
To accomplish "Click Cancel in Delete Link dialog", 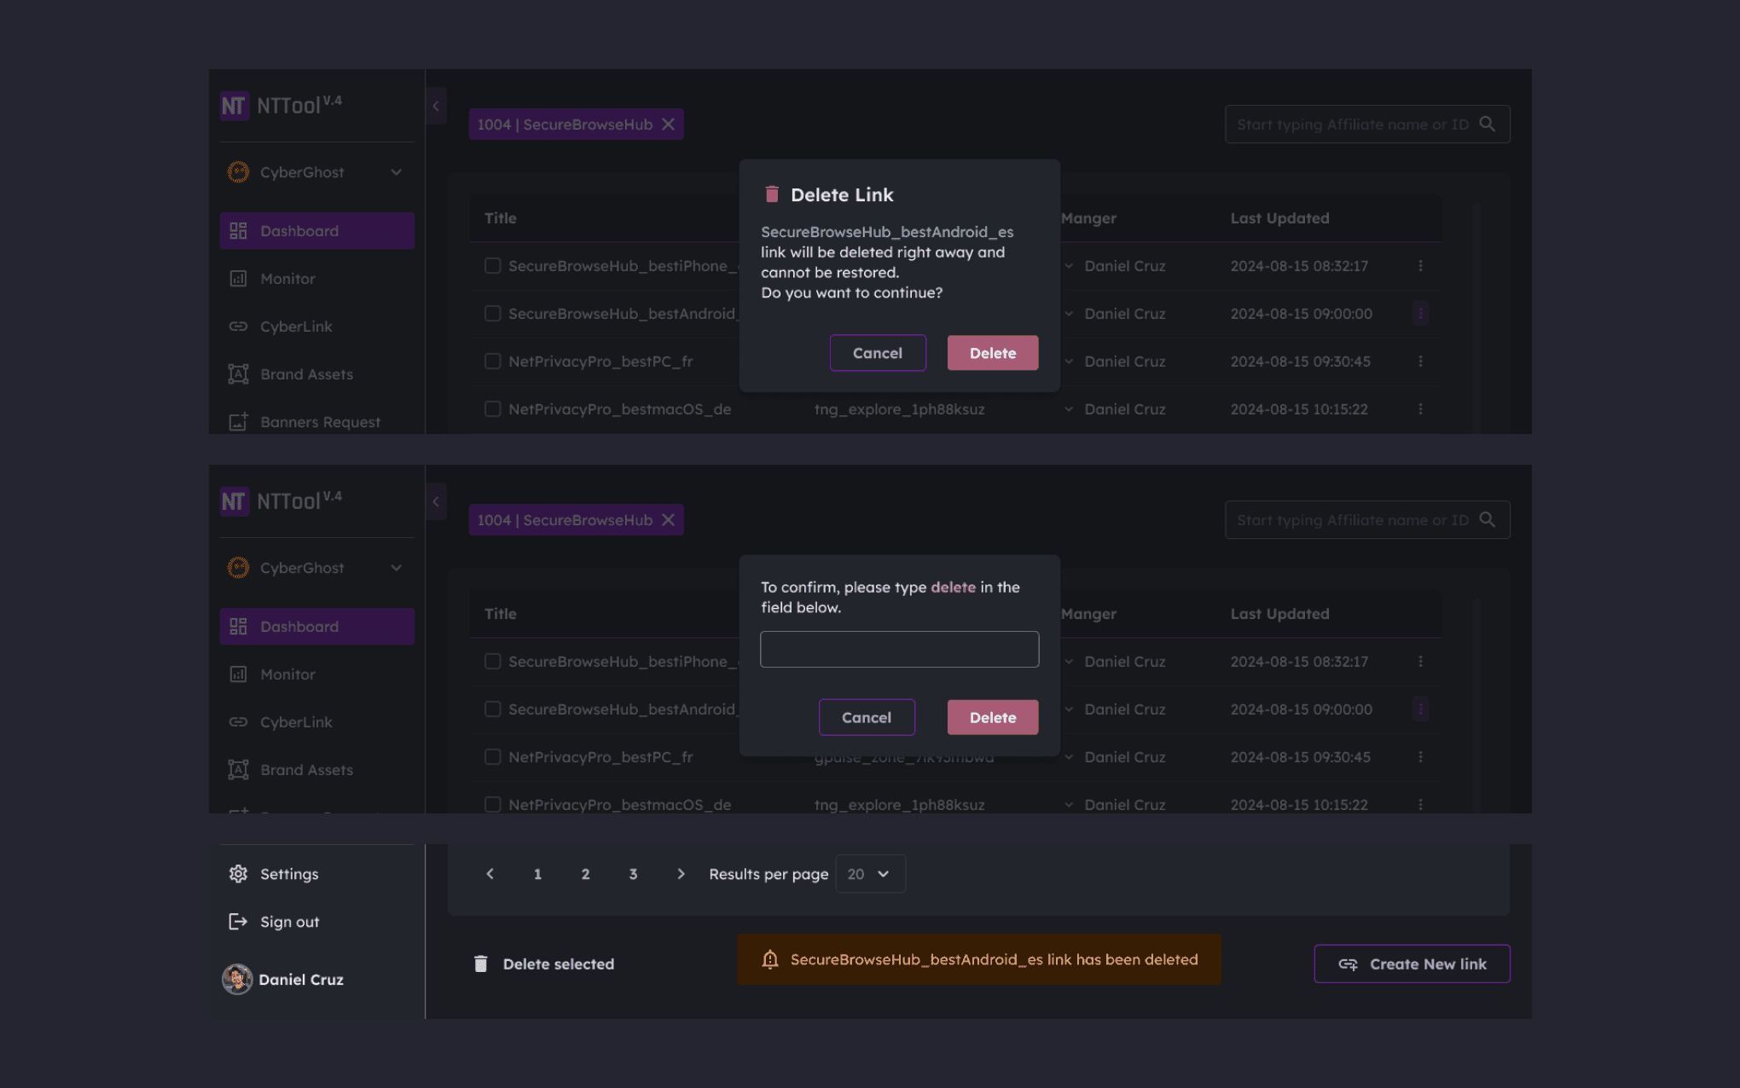I will click(877, 353).
